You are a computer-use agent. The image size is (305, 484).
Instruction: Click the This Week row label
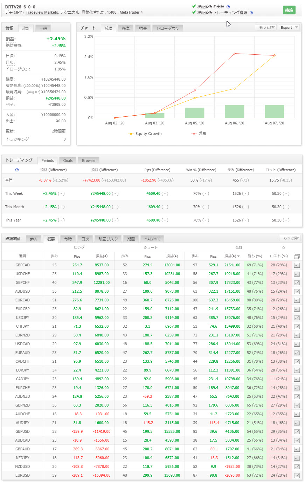pos(14,193)
